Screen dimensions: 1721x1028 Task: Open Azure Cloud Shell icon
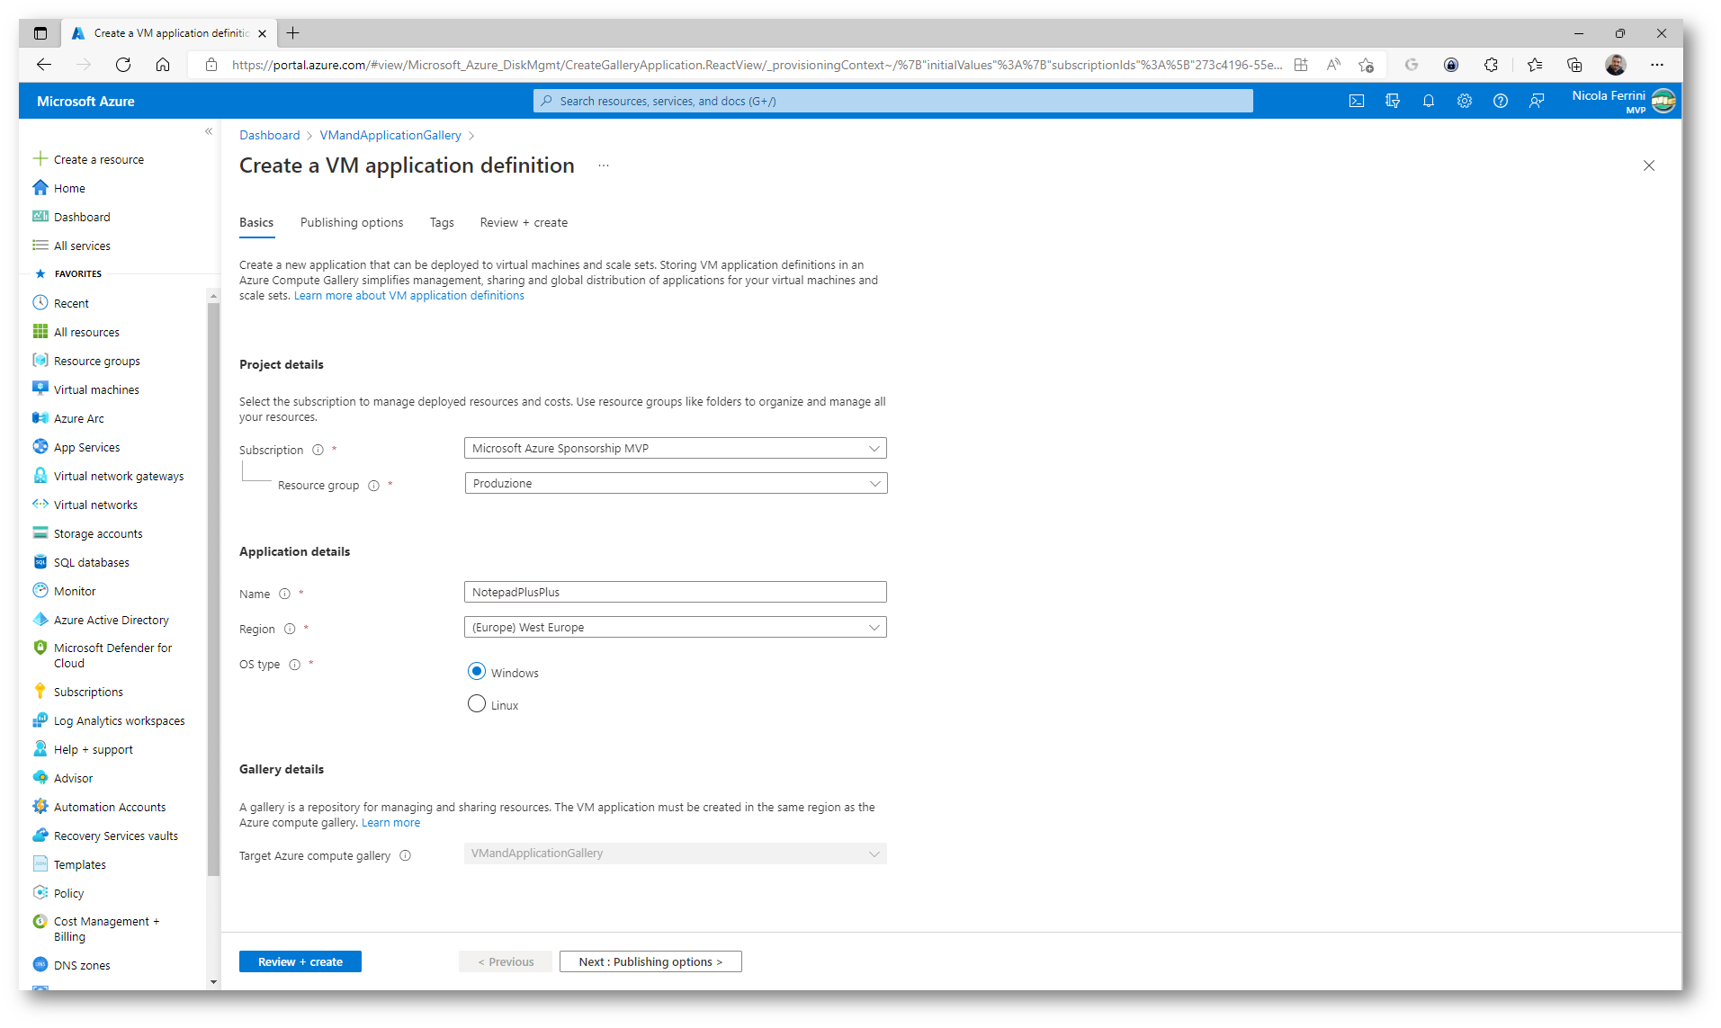1356,101
